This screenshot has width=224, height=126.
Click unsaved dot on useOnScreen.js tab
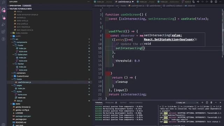click(x=133, y=2)
